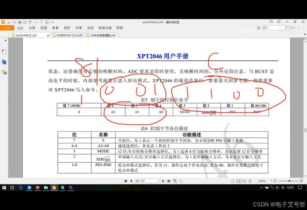The image size is (307, 210).
Task: Open File Explorer from taskbar
Action: click(x=46, y=188)
